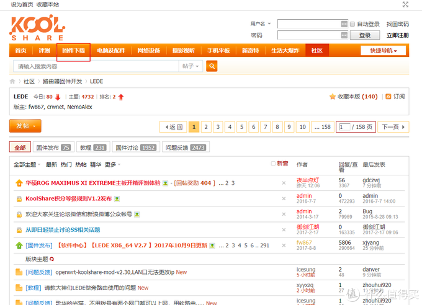Click the X icon on admin 2016-7-7 row

[x=284, y=199]
